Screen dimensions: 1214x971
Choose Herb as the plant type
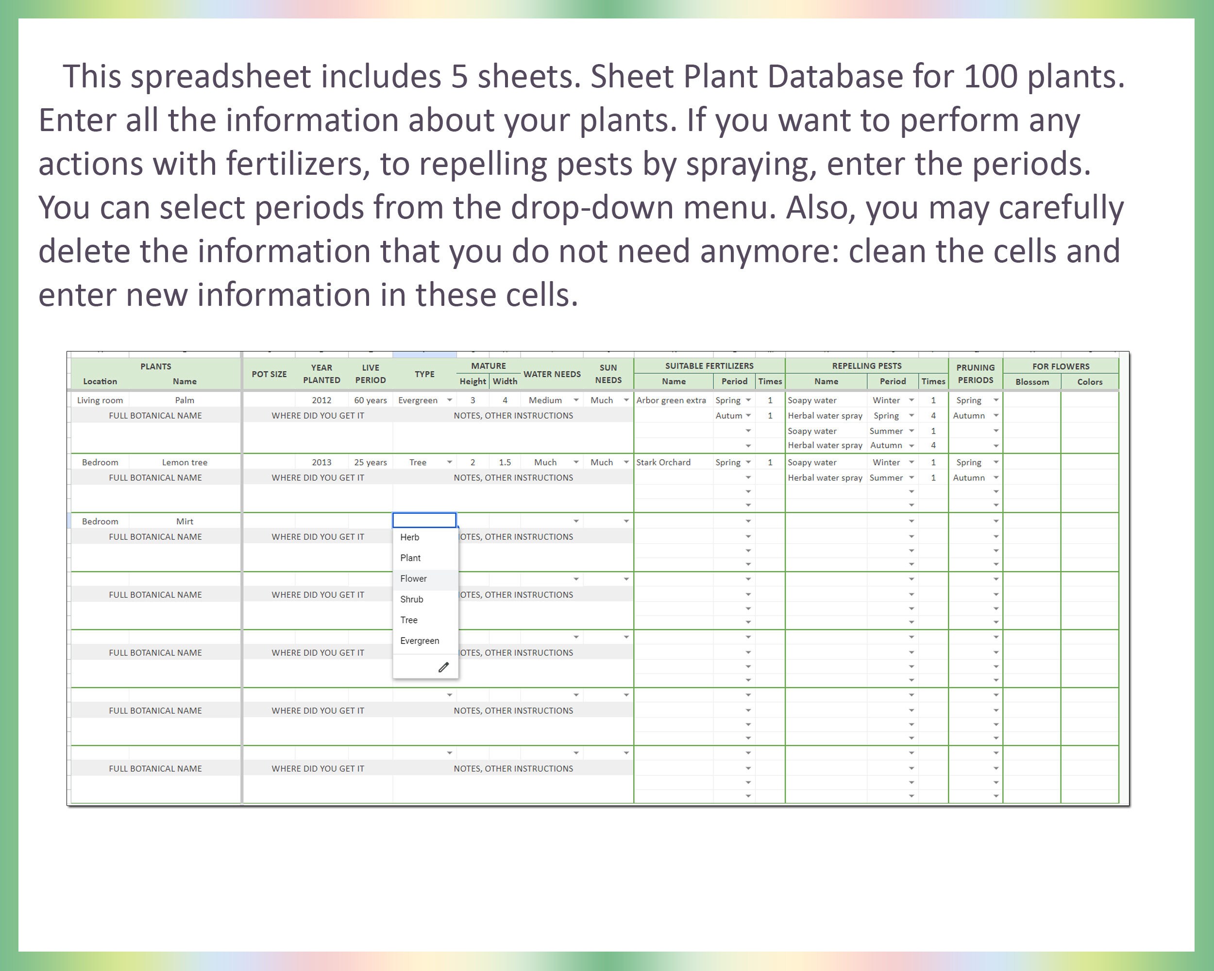410,537
